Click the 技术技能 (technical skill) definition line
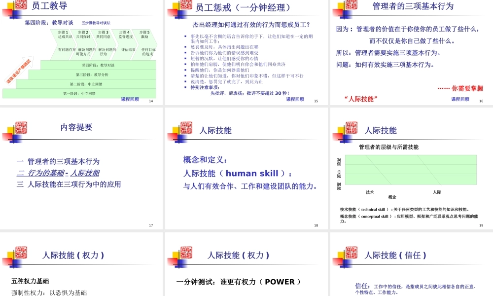 (x=405, y=210)
